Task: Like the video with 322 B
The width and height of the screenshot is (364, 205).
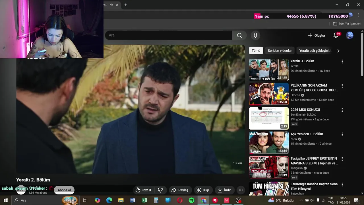Action: pos(143,190)
